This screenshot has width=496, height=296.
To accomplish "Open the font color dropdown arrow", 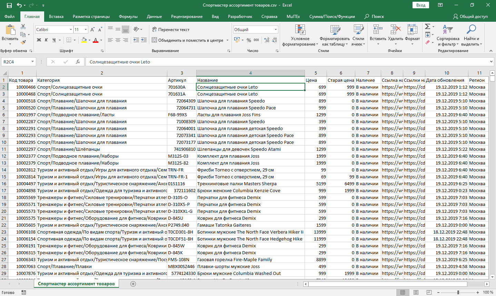I will pos(101,40).
